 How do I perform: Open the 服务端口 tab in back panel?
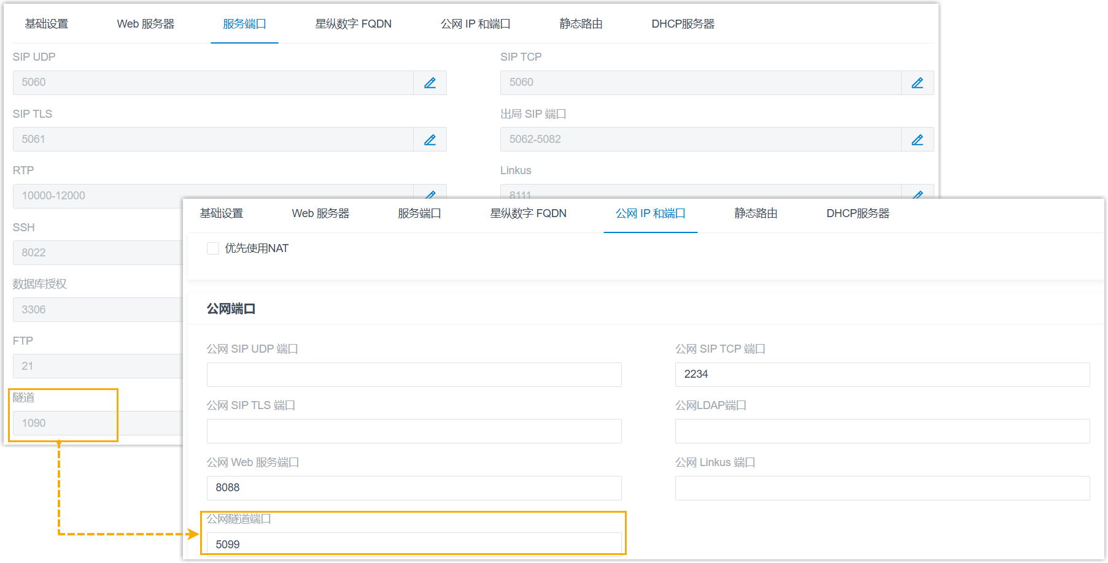click(x=244, y=24)
